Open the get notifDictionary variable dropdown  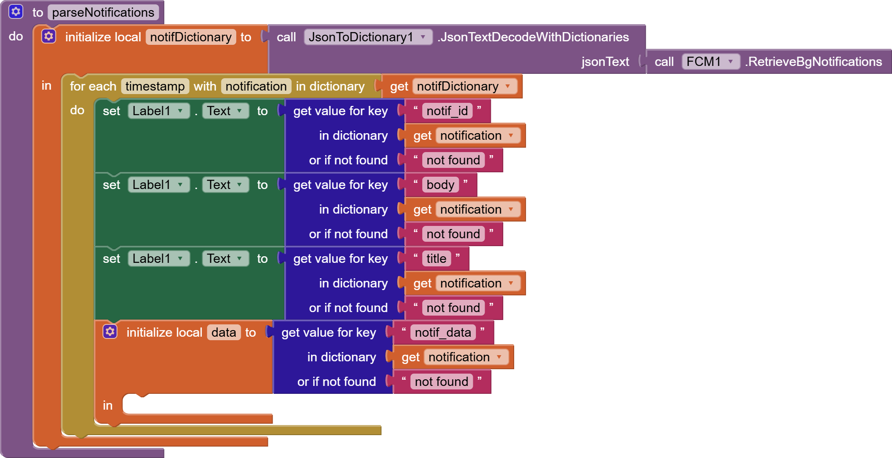click(508, 86)
